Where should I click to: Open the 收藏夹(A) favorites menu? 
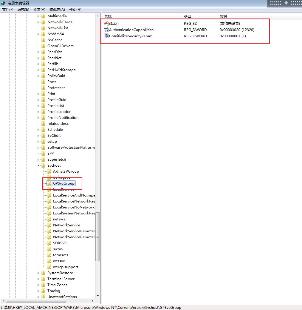[57, 10]
